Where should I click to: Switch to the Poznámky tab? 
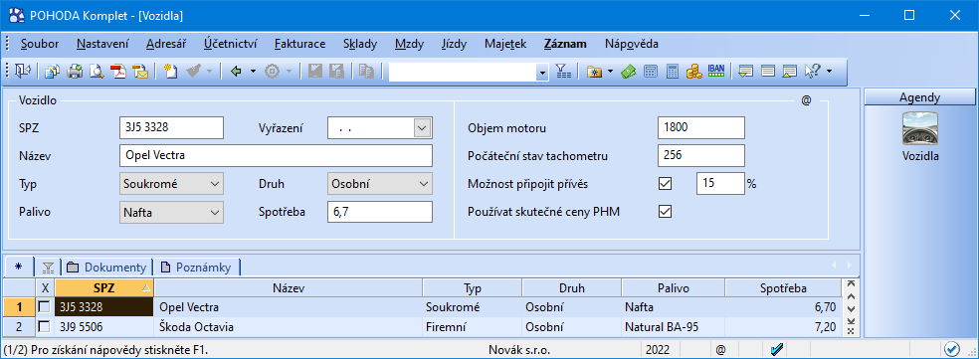(196, 268)
